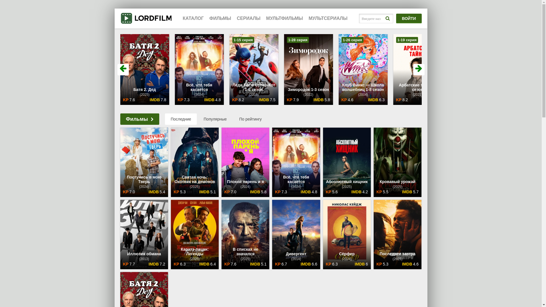
Task: Open Дивергент (2014) movie
Action: click(296, 234)
